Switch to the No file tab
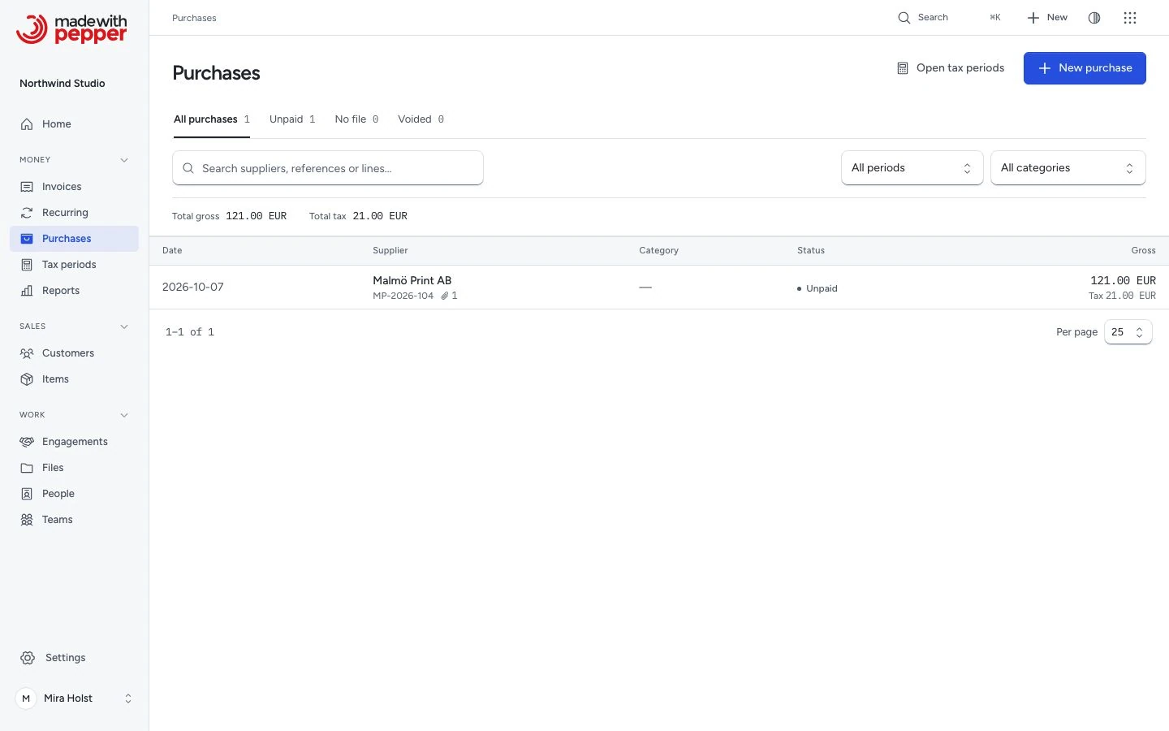This screenshot has width=1169, height=731. pos(356,119)
